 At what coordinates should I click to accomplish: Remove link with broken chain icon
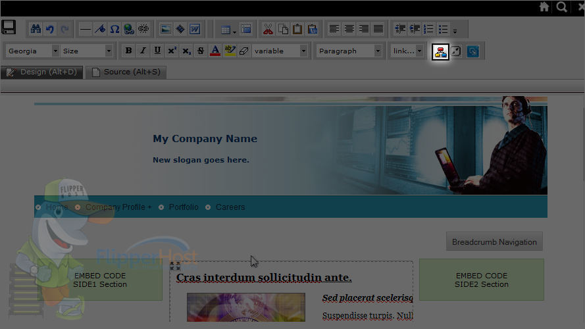pos(143,29)
